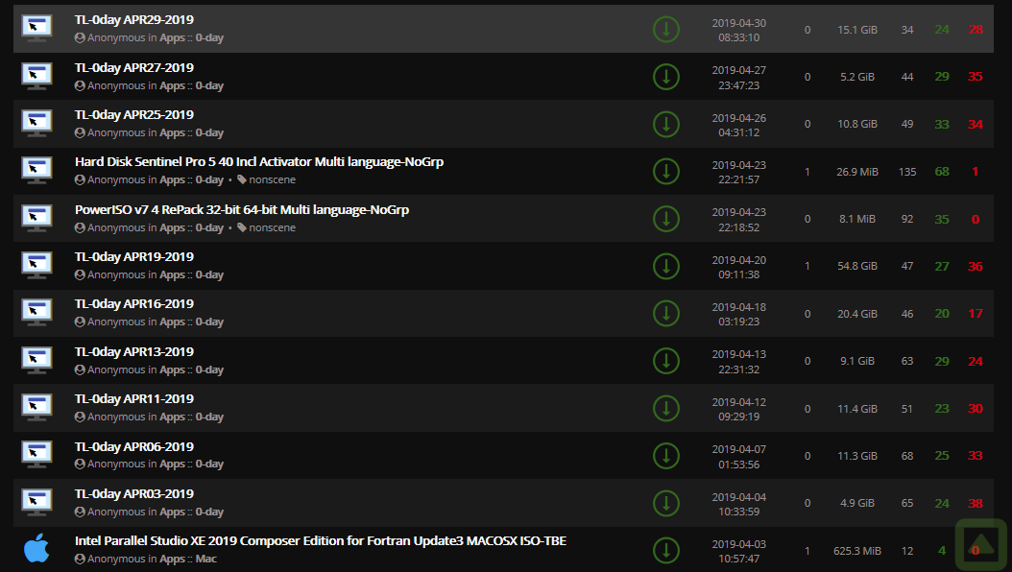
Task: Click the size value 15.1 GiB
Action: (857, 30)
